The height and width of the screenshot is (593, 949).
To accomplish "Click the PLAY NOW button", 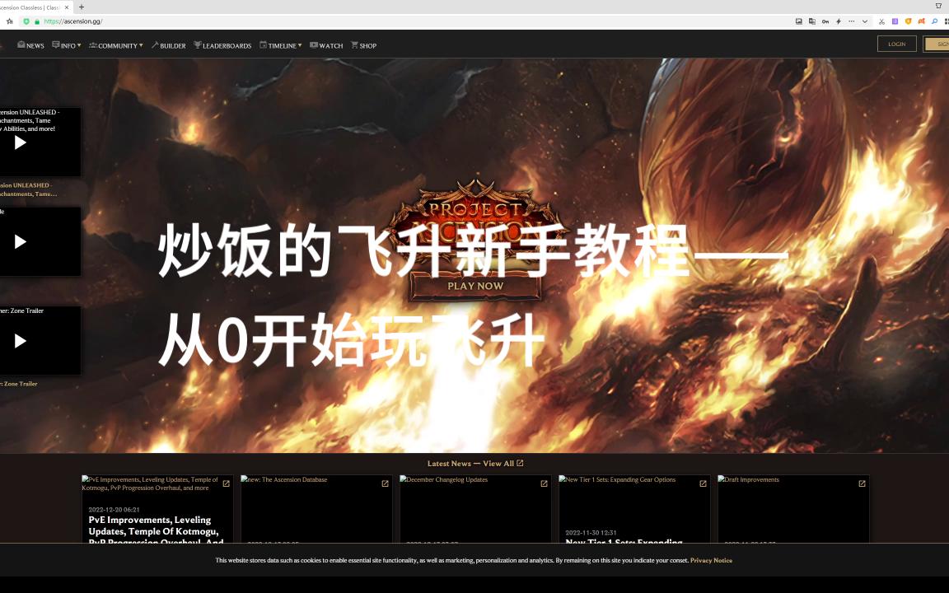I will [x=474, y=286].
